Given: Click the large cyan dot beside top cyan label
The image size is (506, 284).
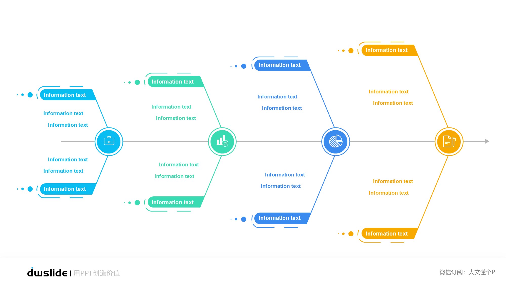Looking at the screenshot, I should [30, 95].
